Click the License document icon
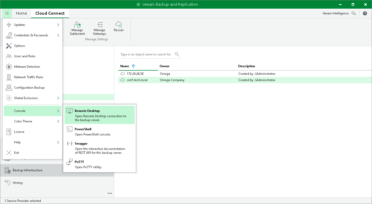 pos(9,132)
